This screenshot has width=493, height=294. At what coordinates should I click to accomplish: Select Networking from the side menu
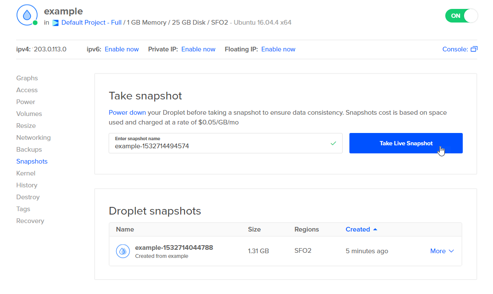click(x=33, y=138)
